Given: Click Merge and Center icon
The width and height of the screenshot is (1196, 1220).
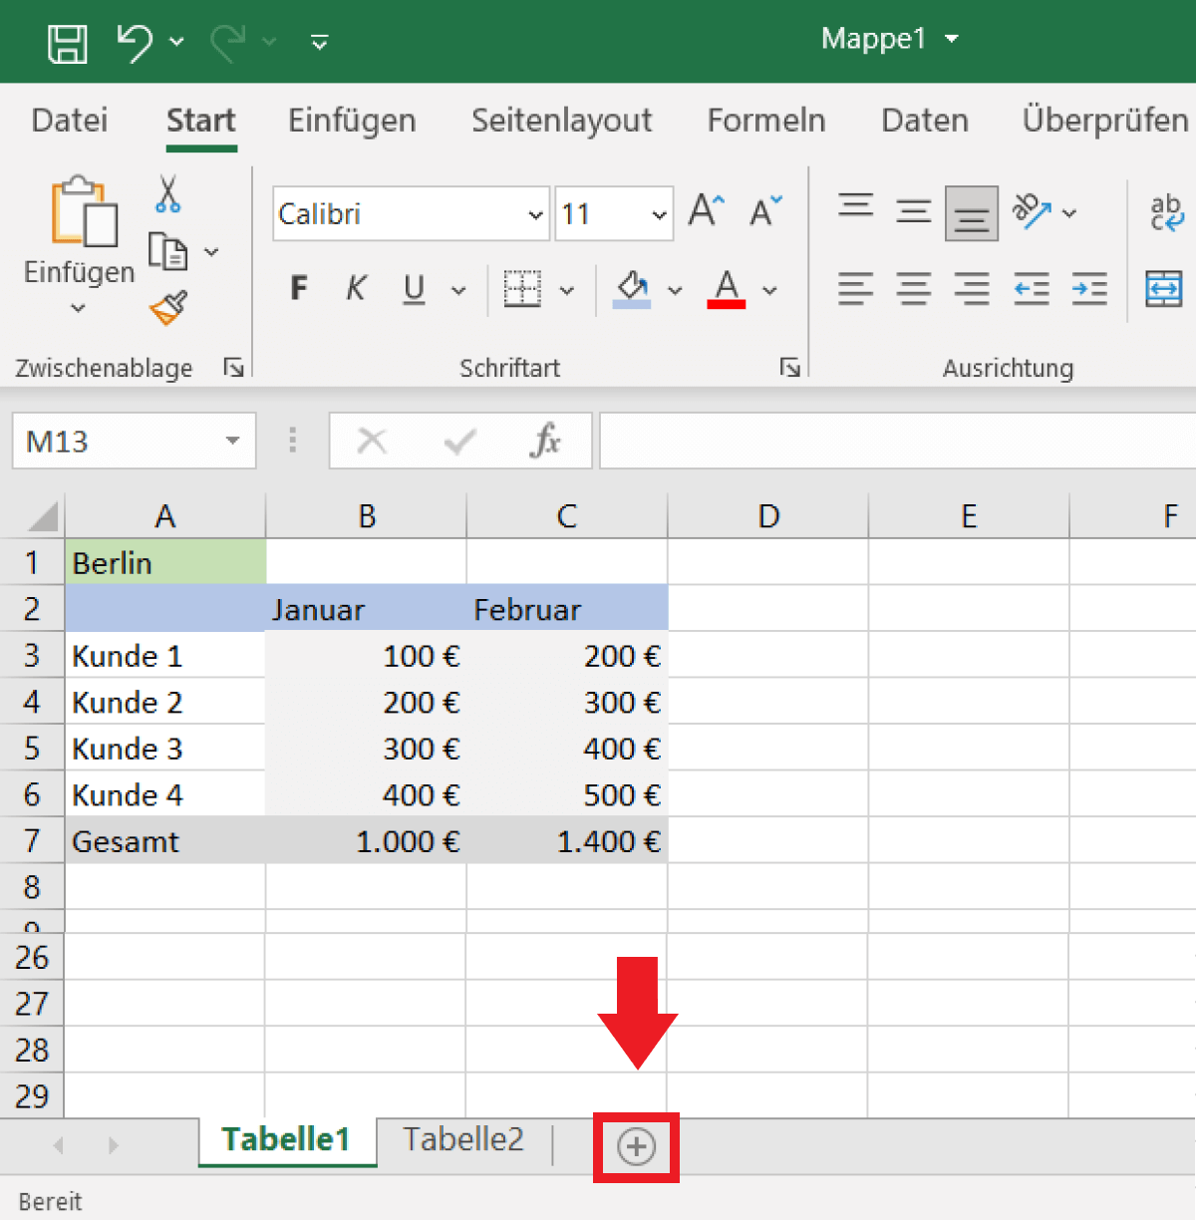Looking at the screenshot, I should coord(1164,289).
